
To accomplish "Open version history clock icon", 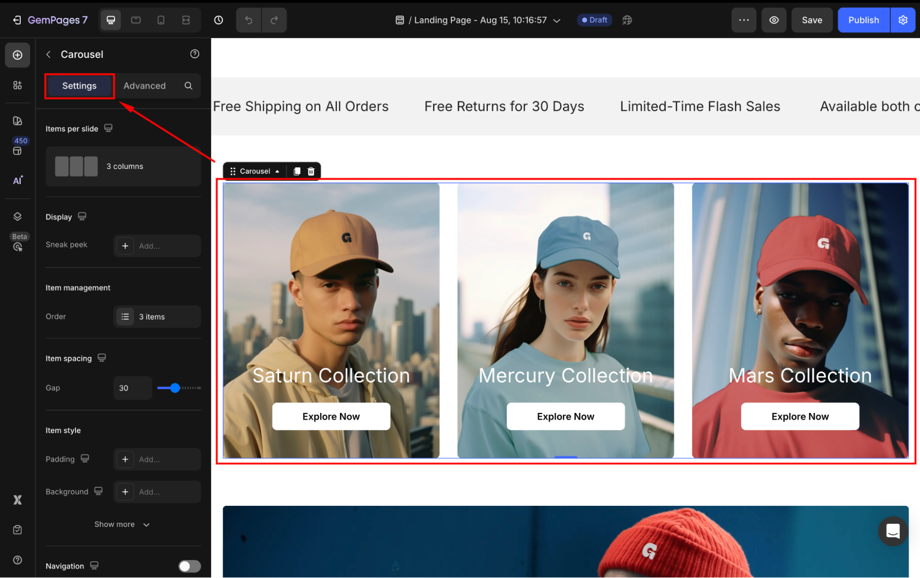I will 219,20.
